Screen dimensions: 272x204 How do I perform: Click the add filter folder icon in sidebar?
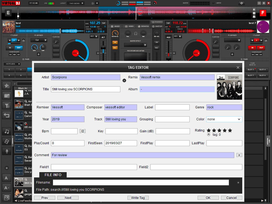point(7,105)
